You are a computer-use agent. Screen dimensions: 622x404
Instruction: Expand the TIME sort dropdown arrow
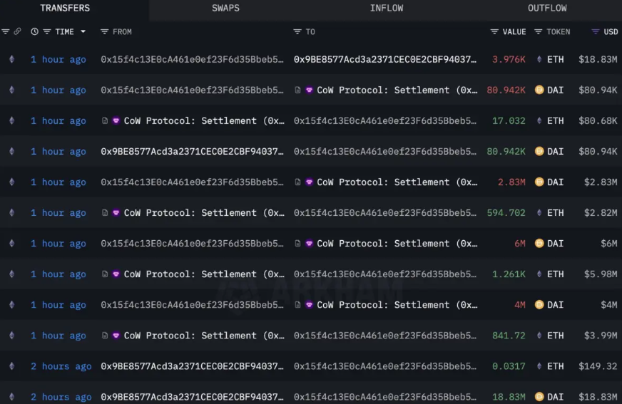[83, 32]
